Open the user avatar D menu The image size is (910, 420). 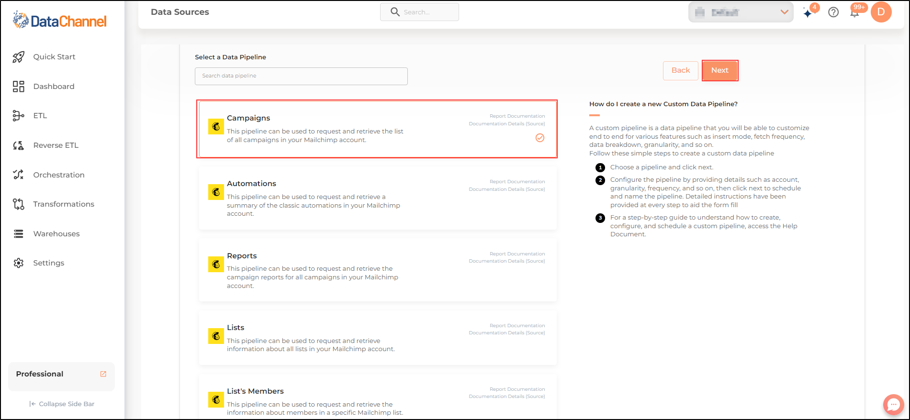[881, 12]
